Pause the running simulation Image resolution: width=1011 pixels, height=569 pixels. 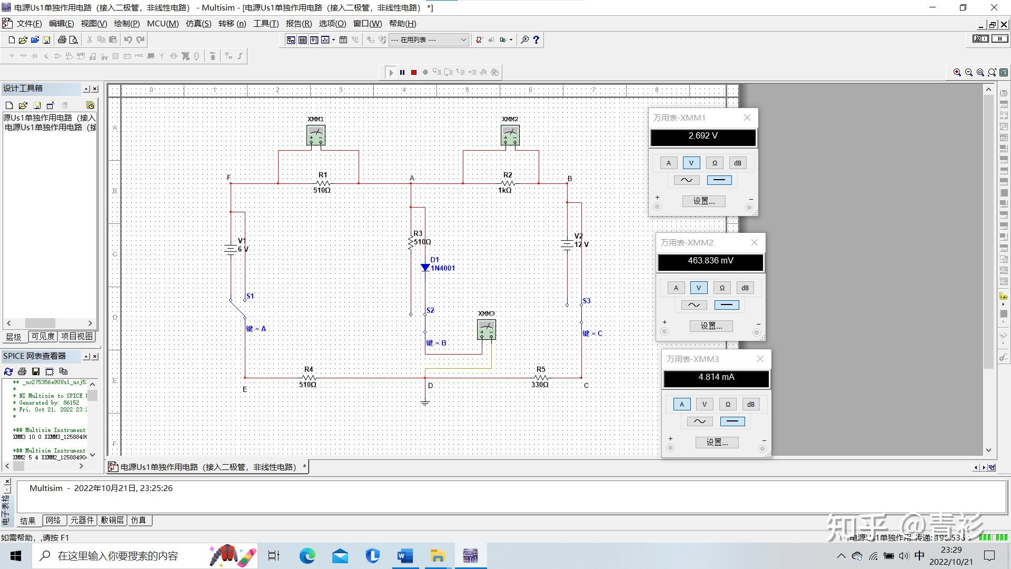402,73
